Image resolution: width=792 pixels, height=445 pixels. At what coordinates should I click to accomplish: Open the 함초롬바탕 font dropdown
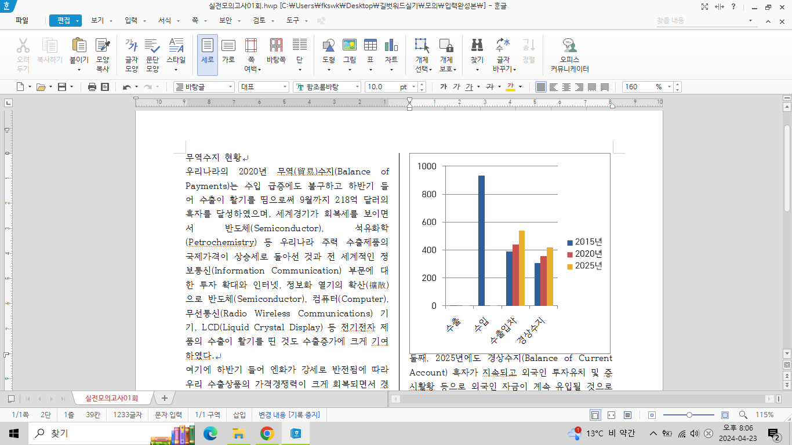click(357, 87)
